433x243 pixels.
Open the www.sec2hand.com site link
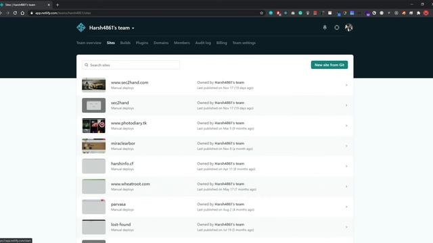[129, 82]
